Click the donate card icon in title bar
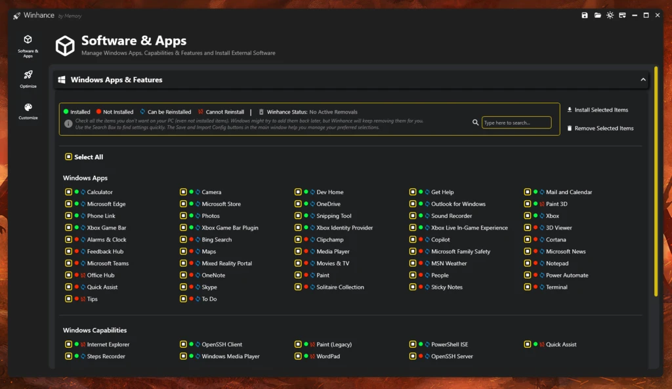 (x=622, y=16)
